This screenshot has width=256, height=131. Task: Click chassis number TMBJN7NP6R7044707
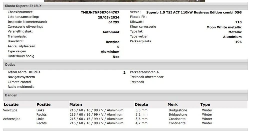click(100, 13)
